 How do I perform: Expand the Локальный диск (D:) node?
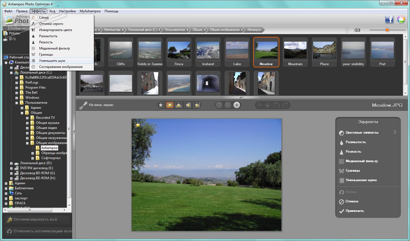point(11,163)
